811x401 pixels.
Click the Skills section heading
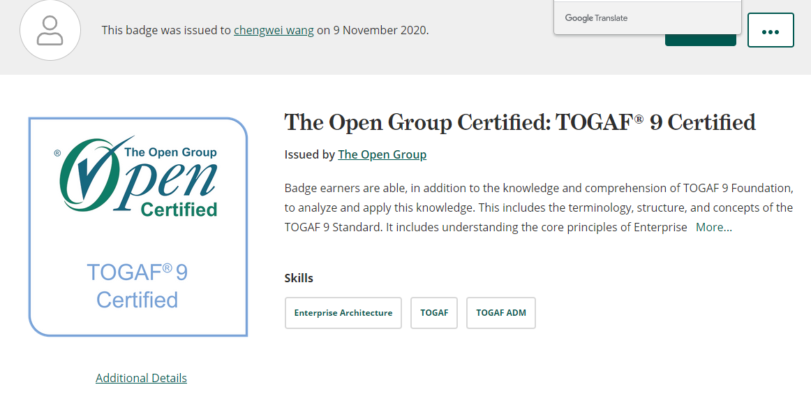pos(299,278)
